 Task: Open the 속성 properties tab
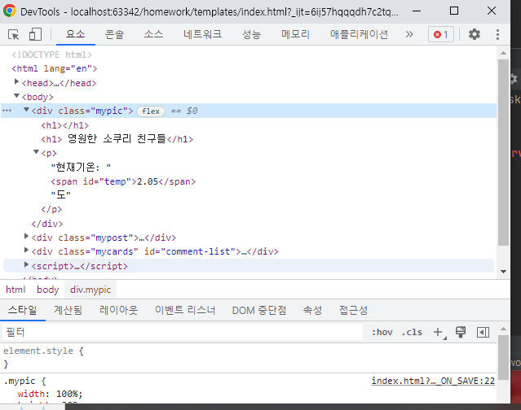[x=312, y=310]
